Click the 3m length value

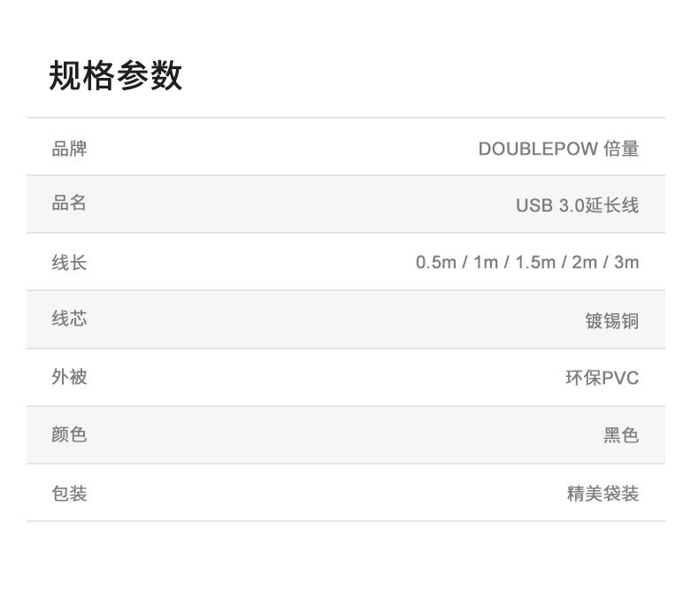pyautogui.click(x=626, y=263)
